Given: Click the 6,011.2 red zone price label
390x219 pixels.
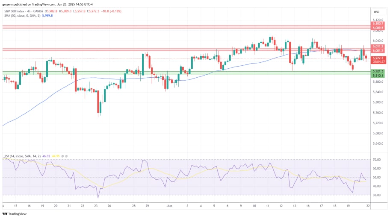Looking at the screenshot, I should tap(378, 47).
